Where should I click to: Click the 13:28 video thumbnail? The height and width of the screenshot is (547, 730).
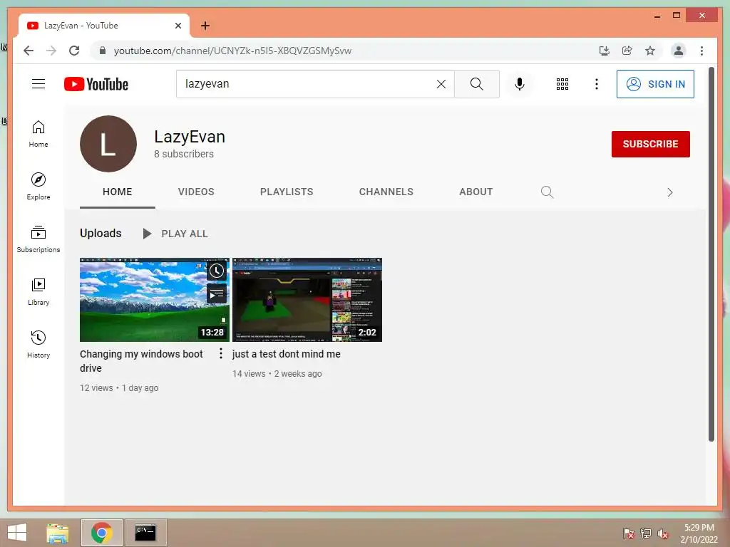(155, 300)
